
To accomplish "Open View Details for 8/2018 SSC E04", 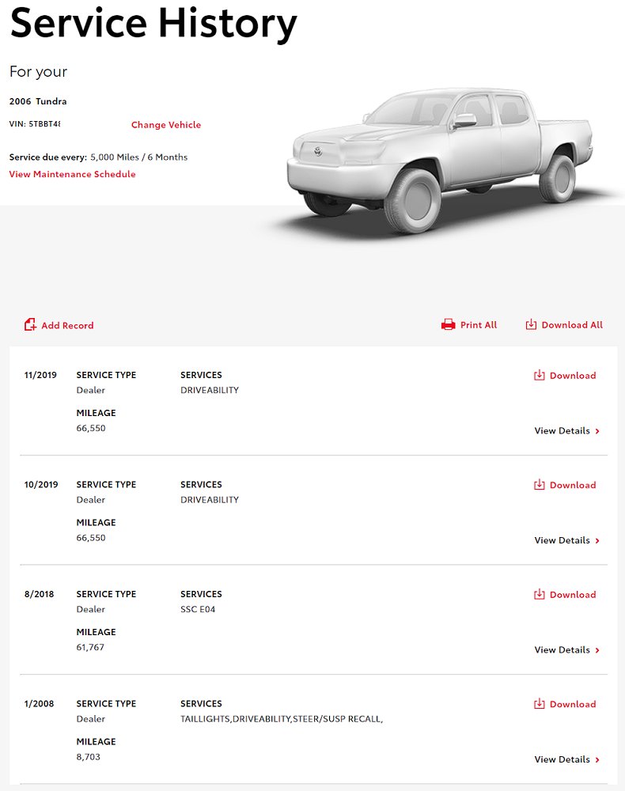I will click(x=562, y=649).
